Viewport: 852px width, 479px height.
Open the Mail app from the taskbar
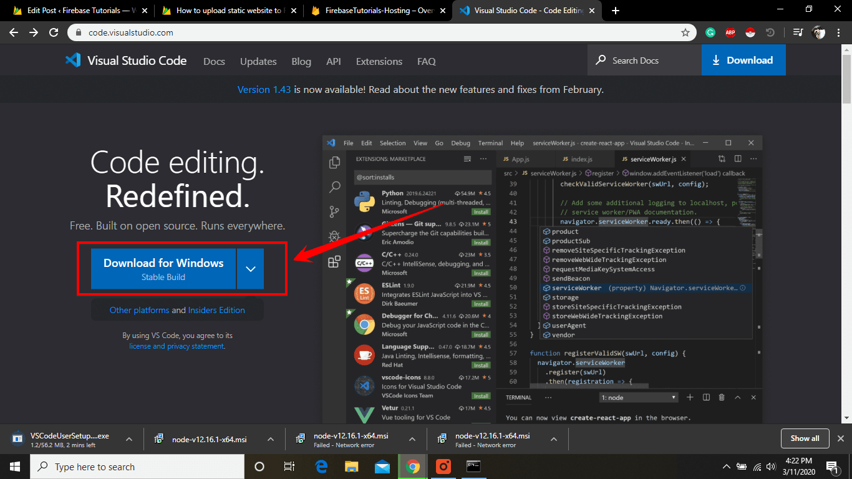click(x=382, y=467)
